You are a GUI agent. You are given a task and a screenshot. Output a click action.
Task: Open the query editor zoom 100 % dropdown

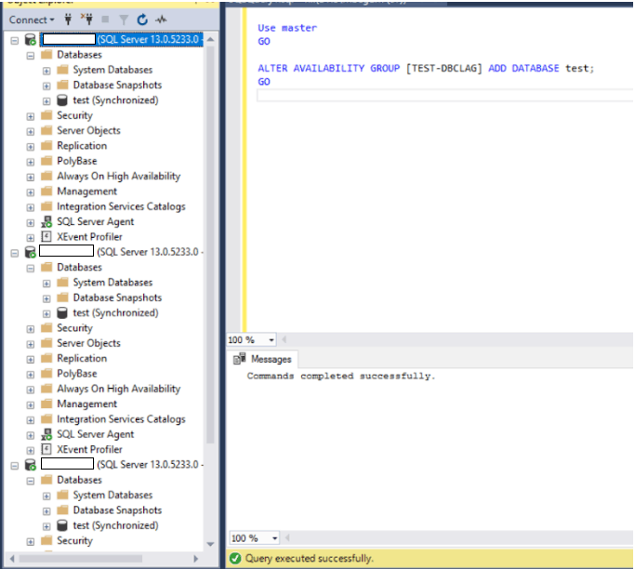pyautogui.click(x=271, y=339)
